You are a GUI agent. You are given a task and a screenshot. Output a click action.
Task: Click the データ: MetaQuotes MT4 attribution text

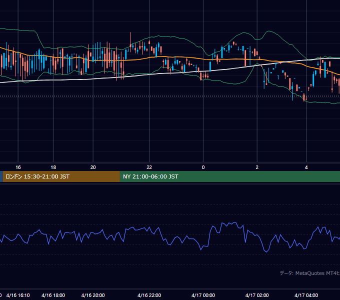point(310,273)
